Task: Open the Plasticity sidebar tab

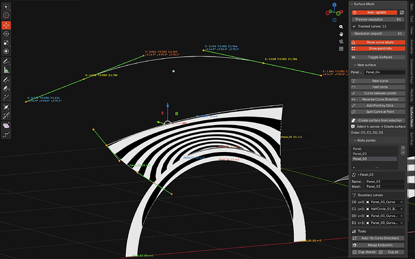Action: pyautogui.click(x=411, y=96)
